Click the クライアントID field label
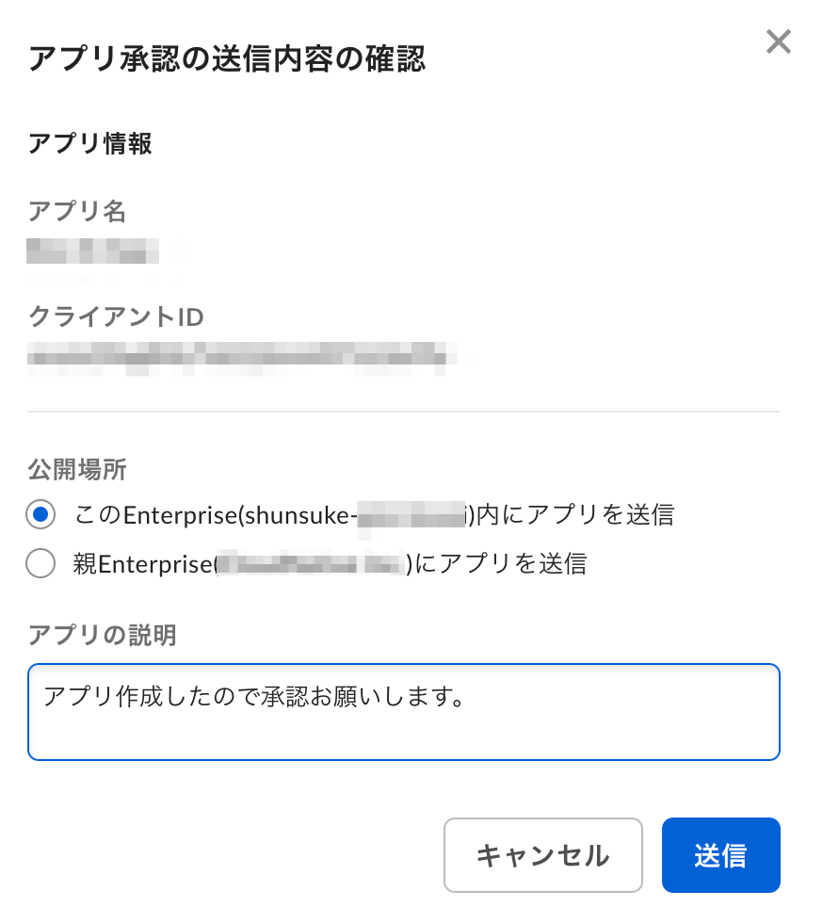This screenshot has height=923, width=823. pos(116,316)
